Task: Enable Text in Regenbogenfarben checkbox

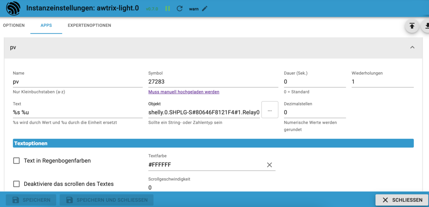Action: [x=17, y=161]
